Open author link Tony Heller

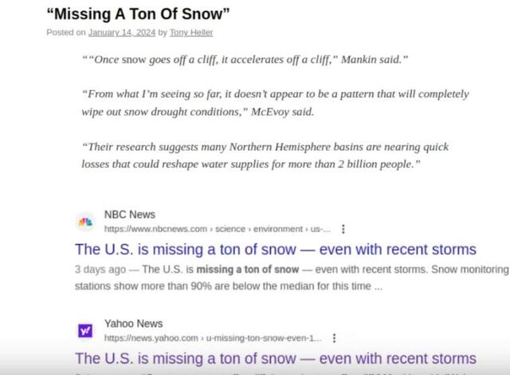[191, 33]
